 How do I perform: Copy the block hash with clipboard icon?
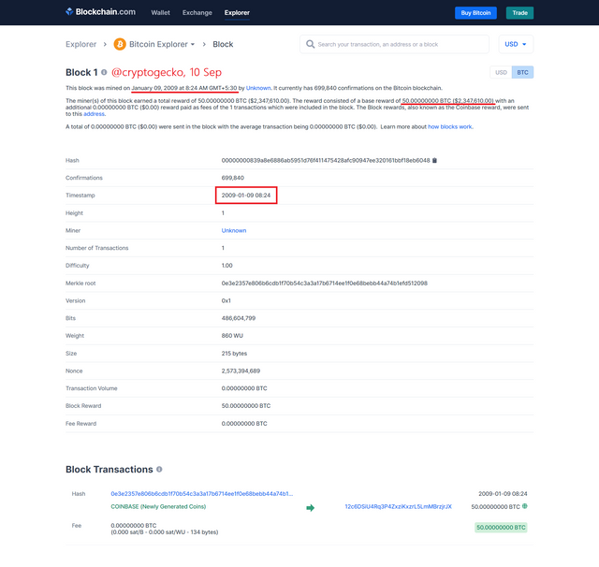coord(434,160)
